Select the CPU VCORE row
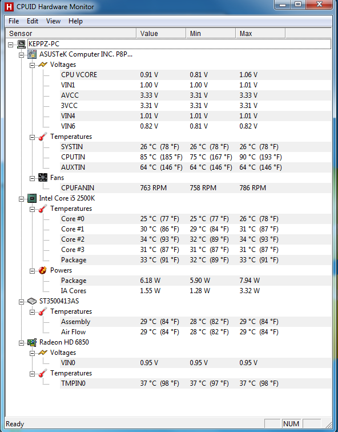The height and width of the screenshot is (432, 338). coord(195,75)
